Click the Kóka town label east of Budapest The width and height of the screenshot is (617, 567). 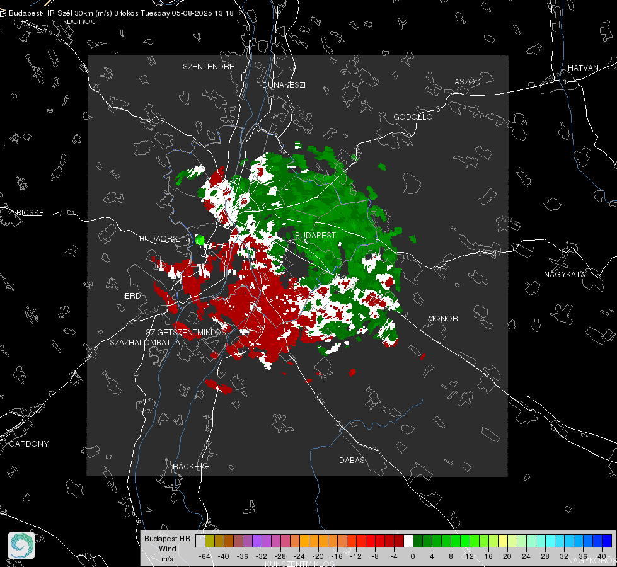[x=509, y=222]
